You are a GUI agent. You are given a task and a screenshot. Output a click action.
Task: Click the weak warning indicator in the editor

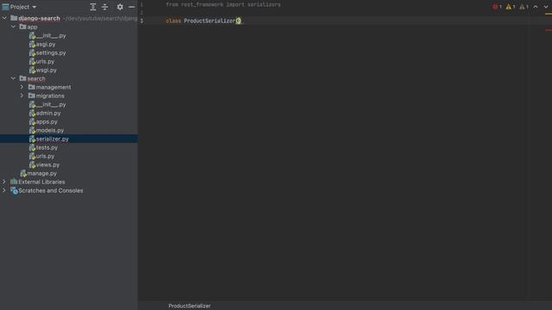524,7
